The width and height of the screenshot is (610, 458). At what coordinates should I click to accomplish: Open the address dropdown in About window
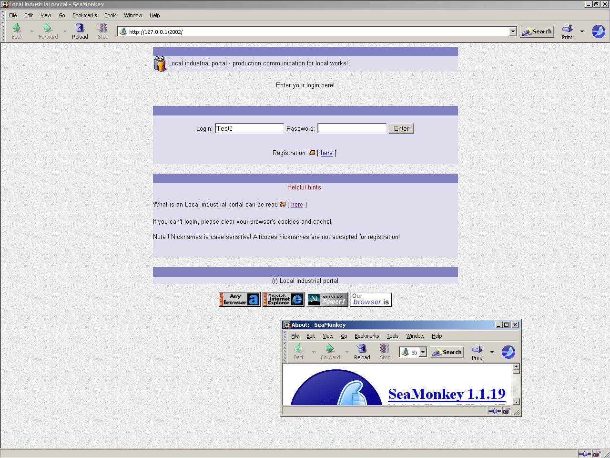tap(422, 352)
